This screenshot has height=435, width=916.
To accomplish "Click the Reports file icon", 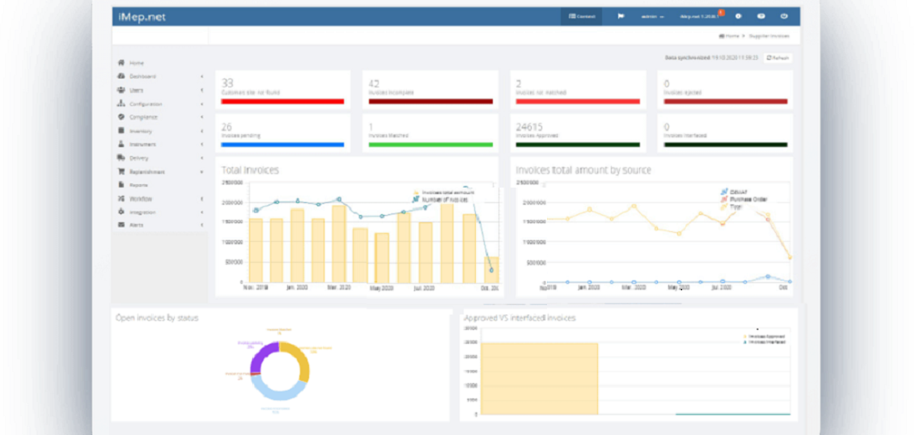I will click(121, 184).
